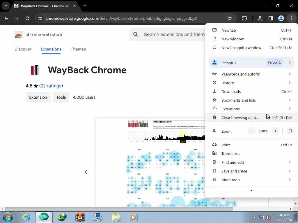Expand the Person 1 profile submenu
Image resolution: width=298 pixels, height=223 pixels.
[x=251, y=63]
